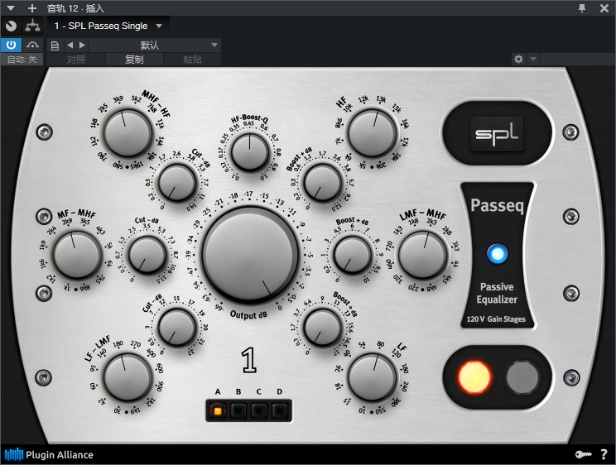The image size is (616, 465).
Task: Click the automation read-mode arc icon
Action: click(32, 46)
